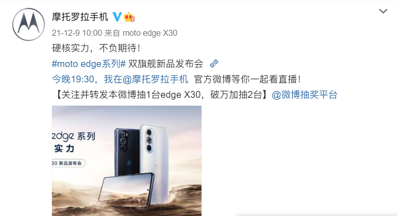The height and width of the screenshot is (216, 397).
Task: Click the 官方微博等你一起看直播 text
Action: pyautogui.click(x=247, y=79)
